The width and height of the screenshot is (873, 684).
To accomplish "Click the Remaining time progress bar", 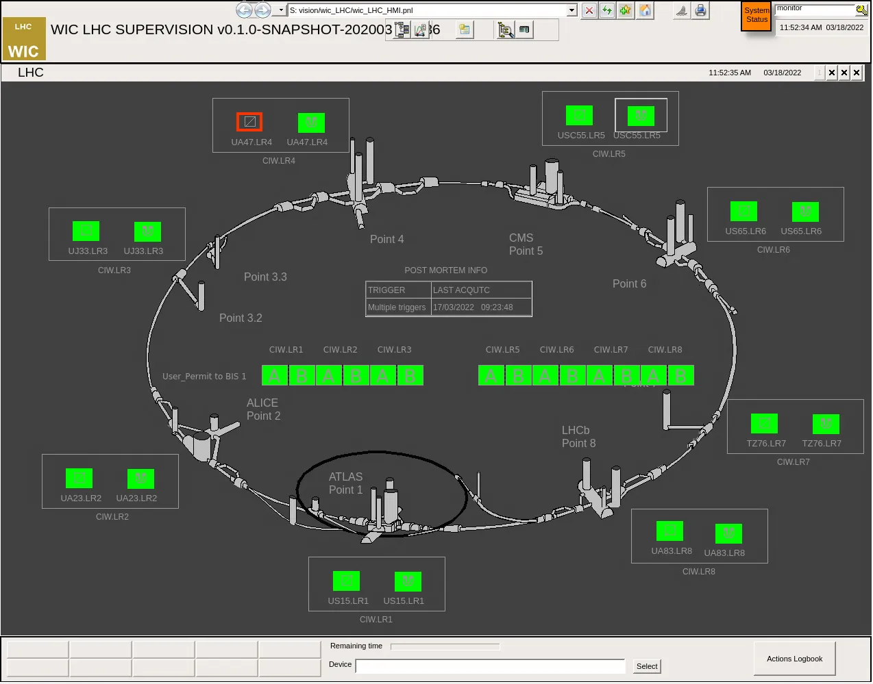I will 445,646.
